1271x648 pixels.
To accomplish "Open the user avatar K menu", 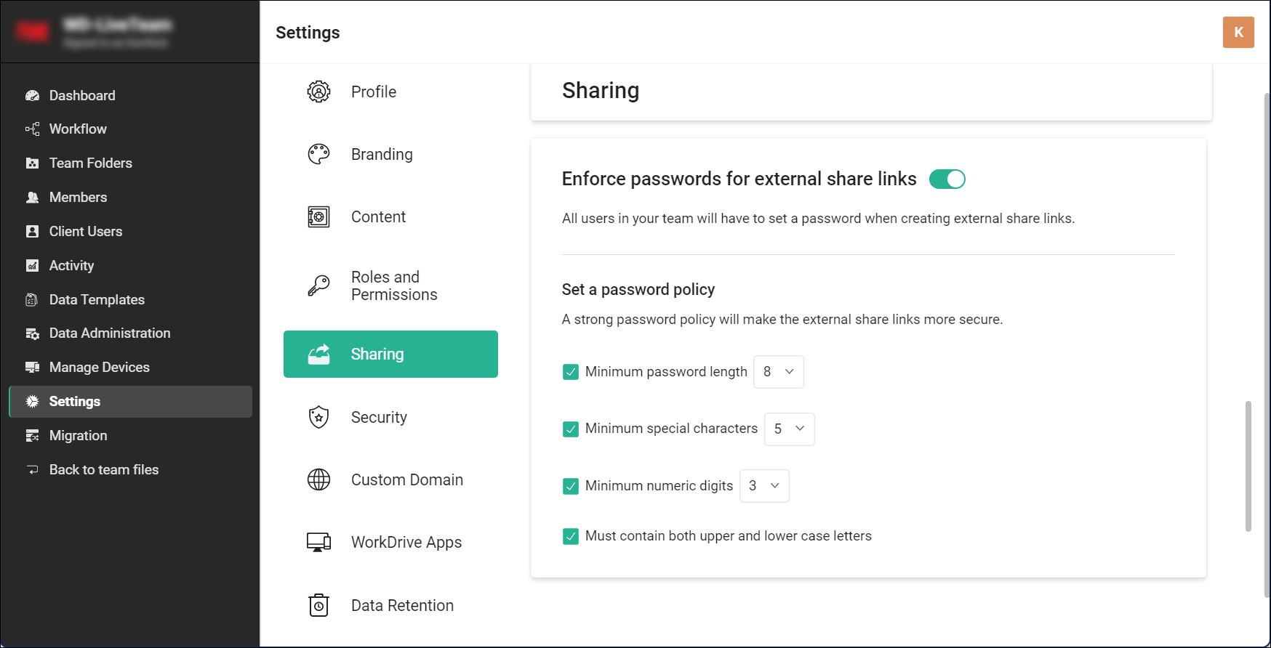I will [x=1238, y=33].
